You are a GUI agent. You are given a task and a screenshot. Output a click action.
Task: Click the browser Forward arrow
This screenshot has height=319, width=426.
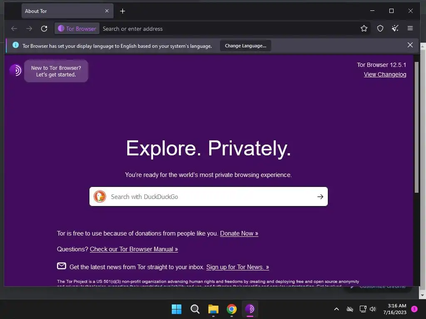(x=29, y=29)
